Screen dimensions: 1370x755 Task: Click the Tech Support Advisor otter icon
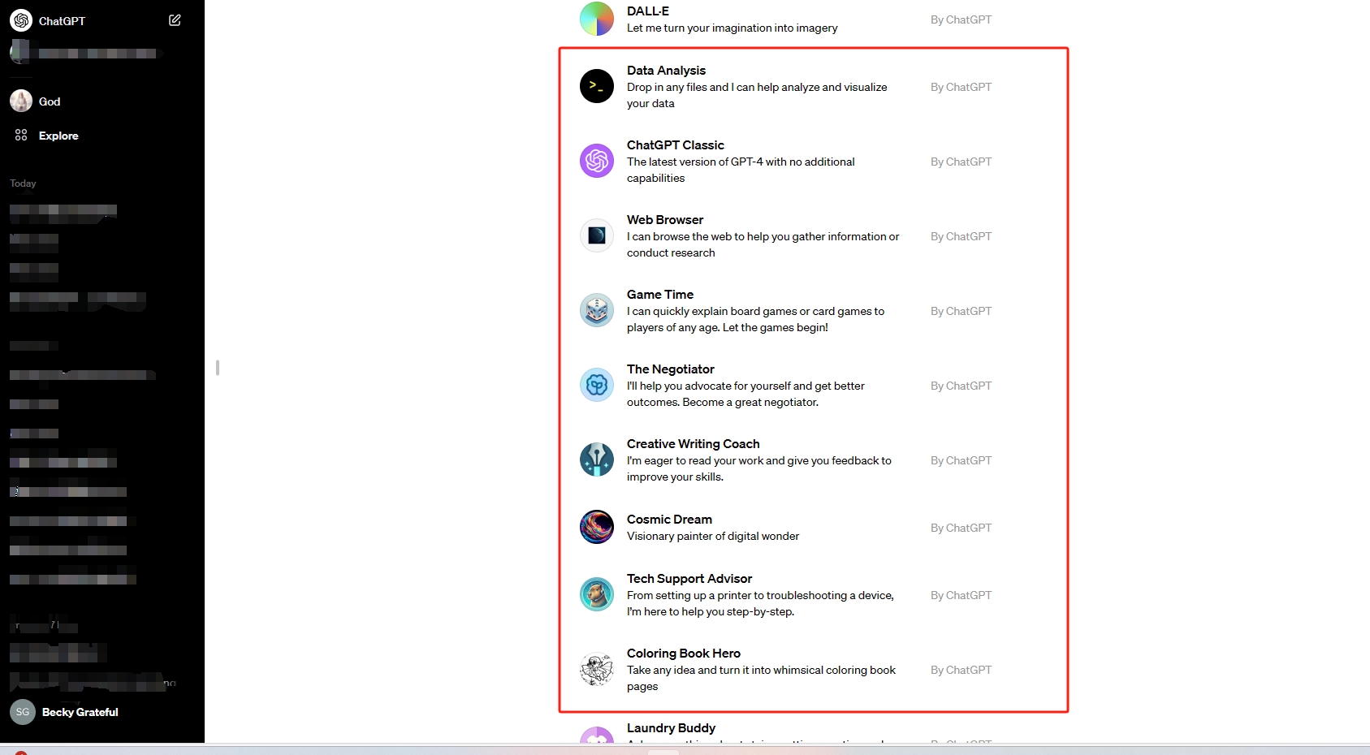(x=597, y=594)
